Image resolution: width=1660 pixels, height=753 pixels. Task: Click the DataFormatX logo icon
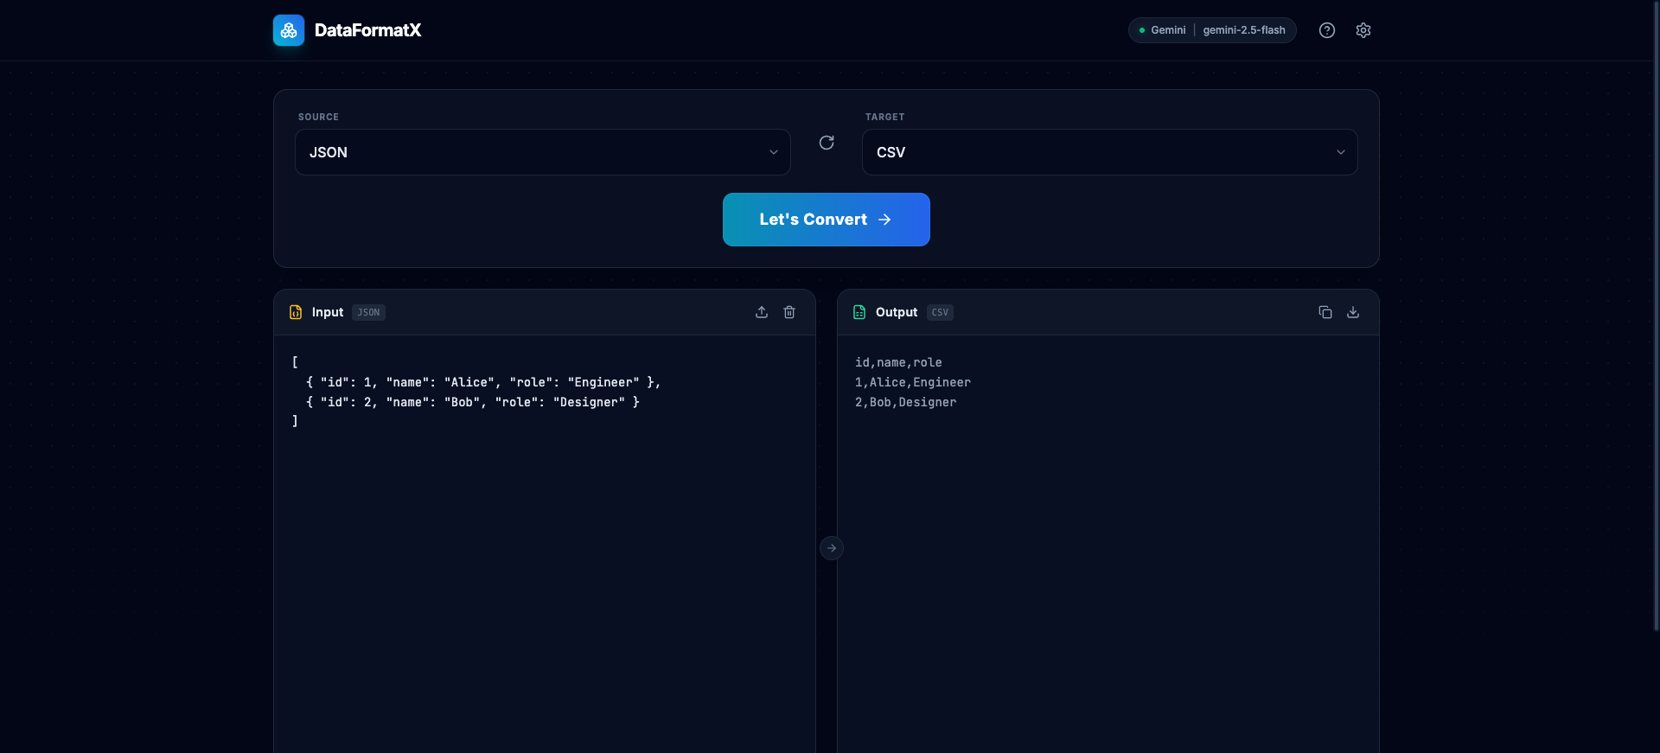coord(289,30)
